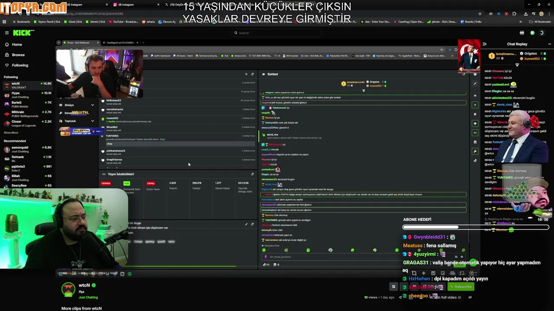The height and width of the screenshot is (311, 554).
Task: Open the wtcN channel name link
Action: [x=84, y=286]
